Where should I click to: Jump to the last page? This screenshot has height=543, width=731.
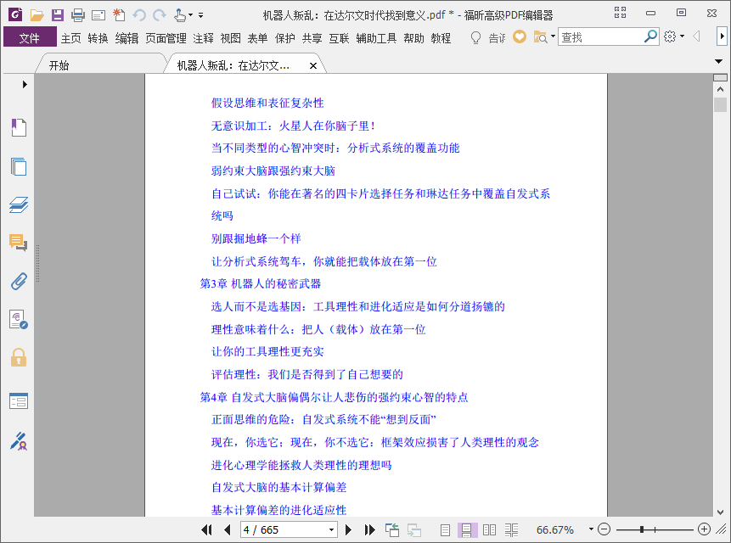(369, 529)
